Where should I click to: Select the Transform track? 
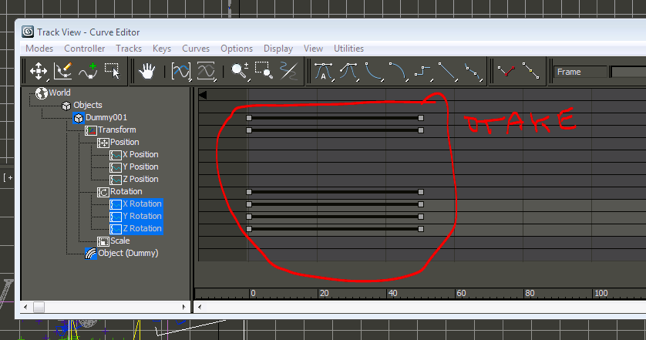[x=116, y=130]
